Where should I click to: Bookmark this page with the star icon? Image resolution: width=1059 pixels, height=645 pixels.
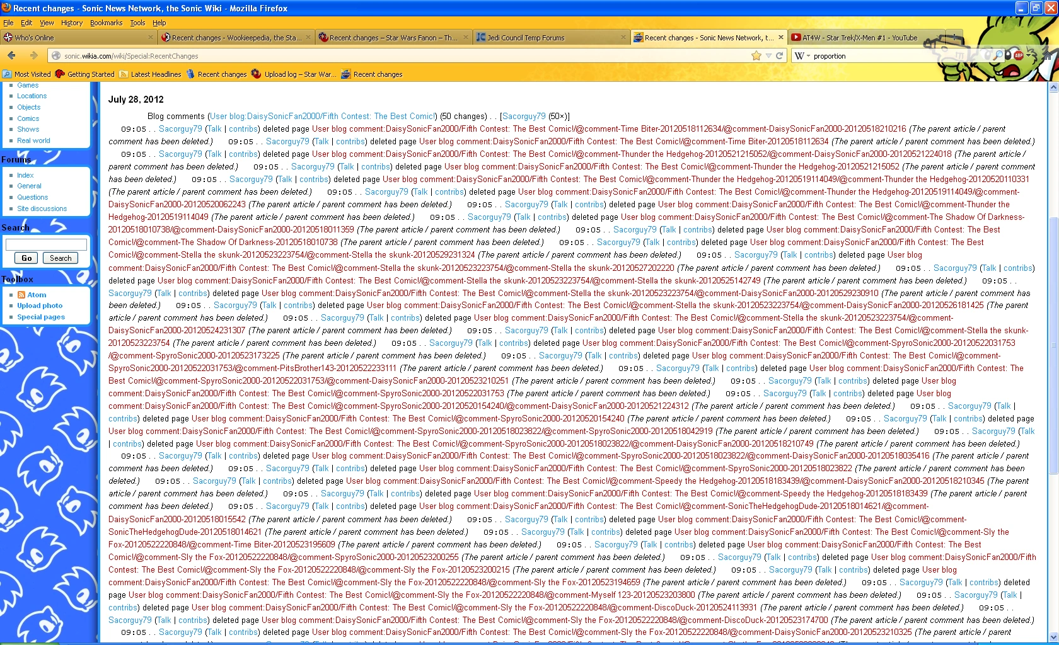pos(756,55)
